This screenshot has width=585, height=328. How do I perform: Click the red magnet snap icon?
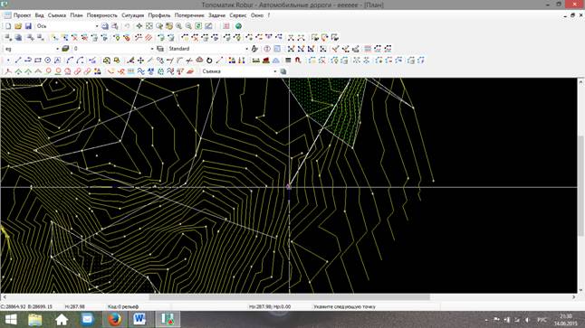click(298, 60)
